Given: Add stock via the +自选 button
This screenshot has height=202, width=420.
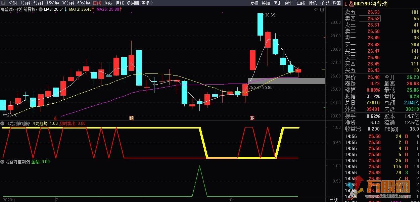Looking at the screenshot, I should (x=325, y=3).
